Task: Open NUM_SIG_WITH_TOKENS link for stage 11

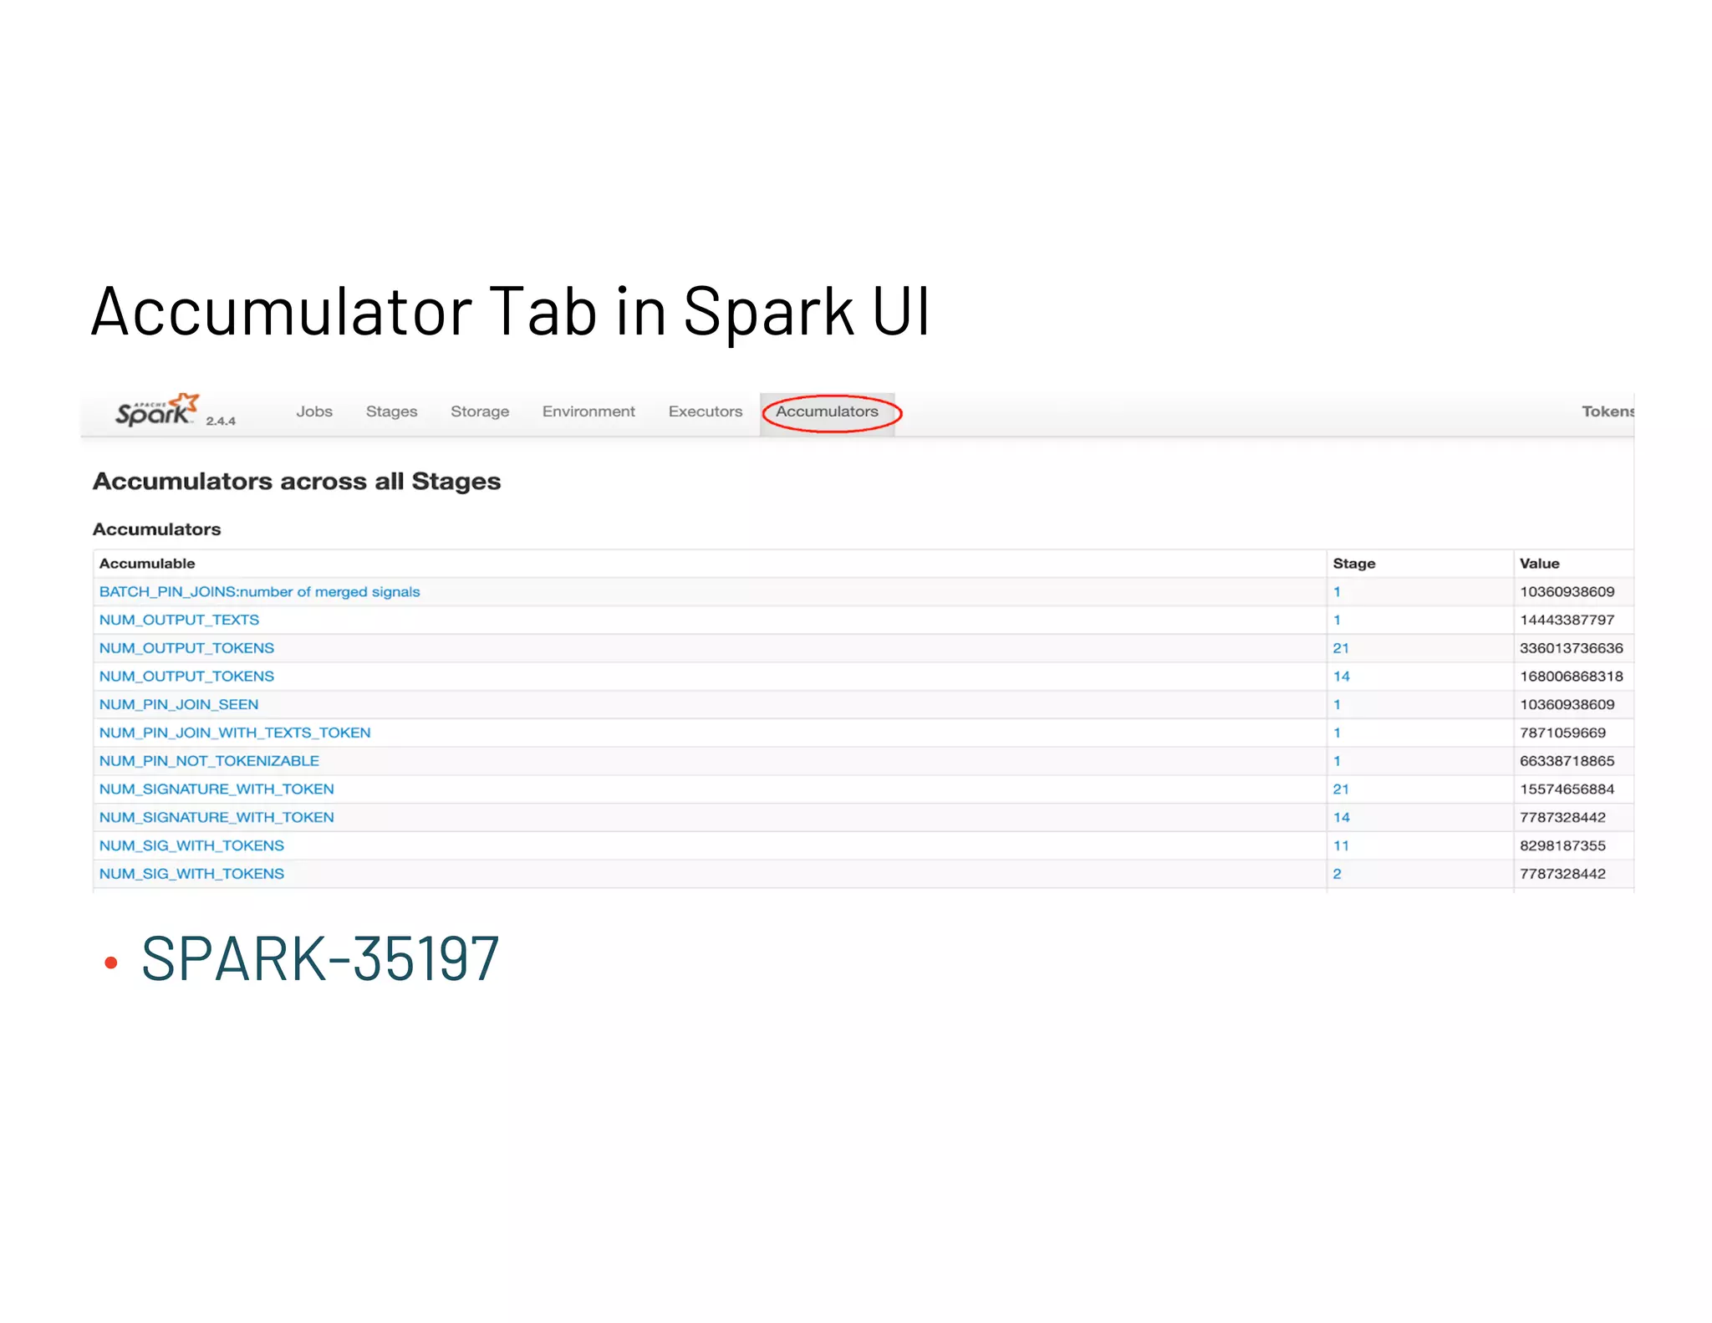Action: click(191, 845)
